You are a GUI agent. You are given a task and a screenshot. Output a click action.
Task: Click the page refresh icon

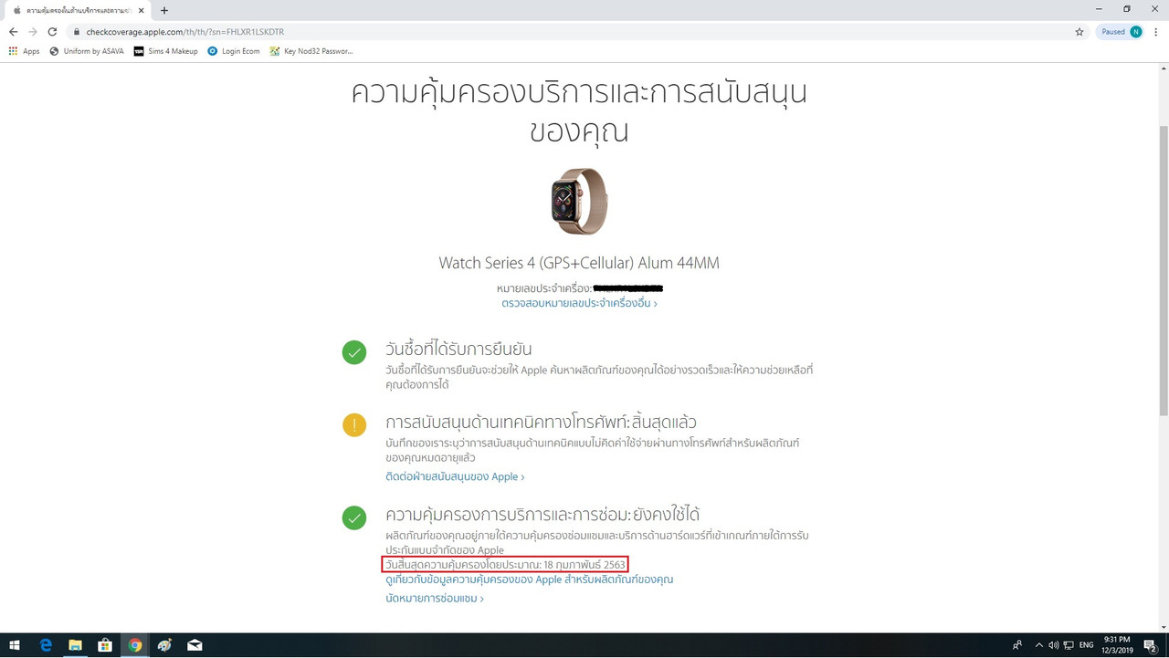[x=53, y=30]
